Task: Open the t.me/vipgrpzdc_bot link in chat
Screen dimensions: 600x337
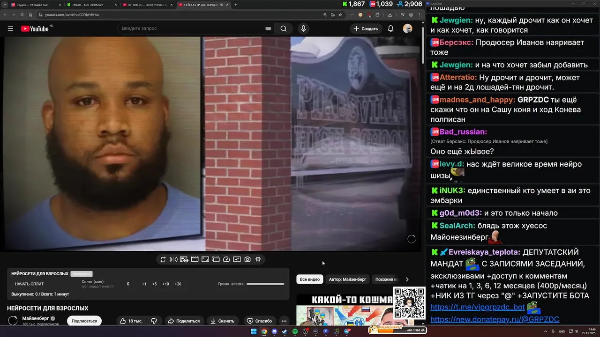Action: 478,308
